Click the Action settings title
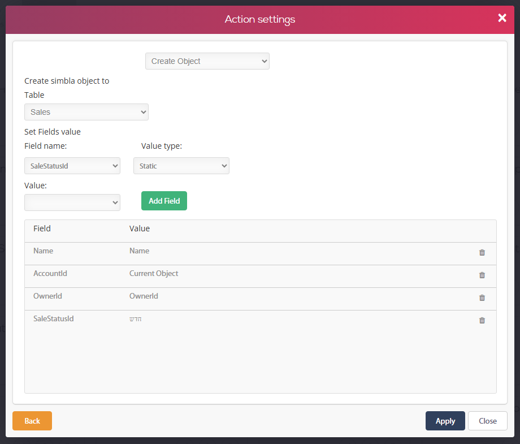Screen dimensions: 520x444 (x=260, y=19)
